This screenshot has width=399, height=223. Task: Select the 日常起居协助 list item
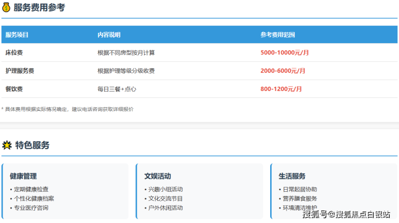click(x=300, y=189)
